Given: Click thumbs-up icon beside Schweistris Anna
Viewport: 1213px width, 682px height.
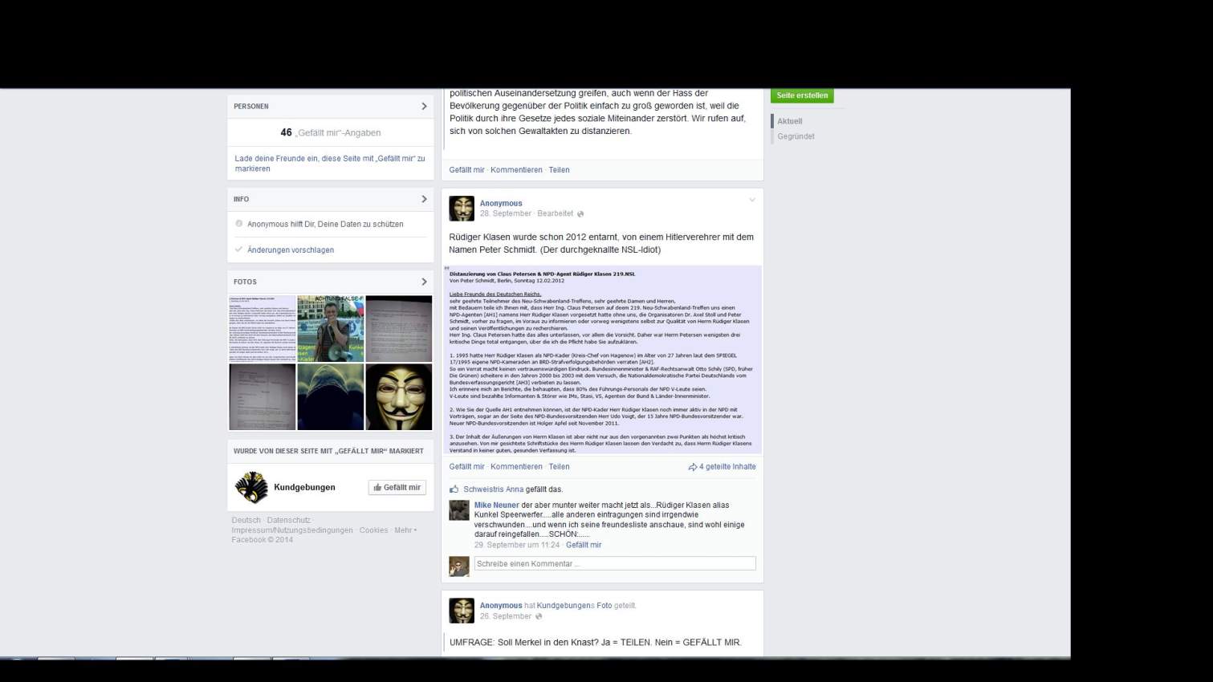Looking at the screenshot, I should click(x=454, y=489).
